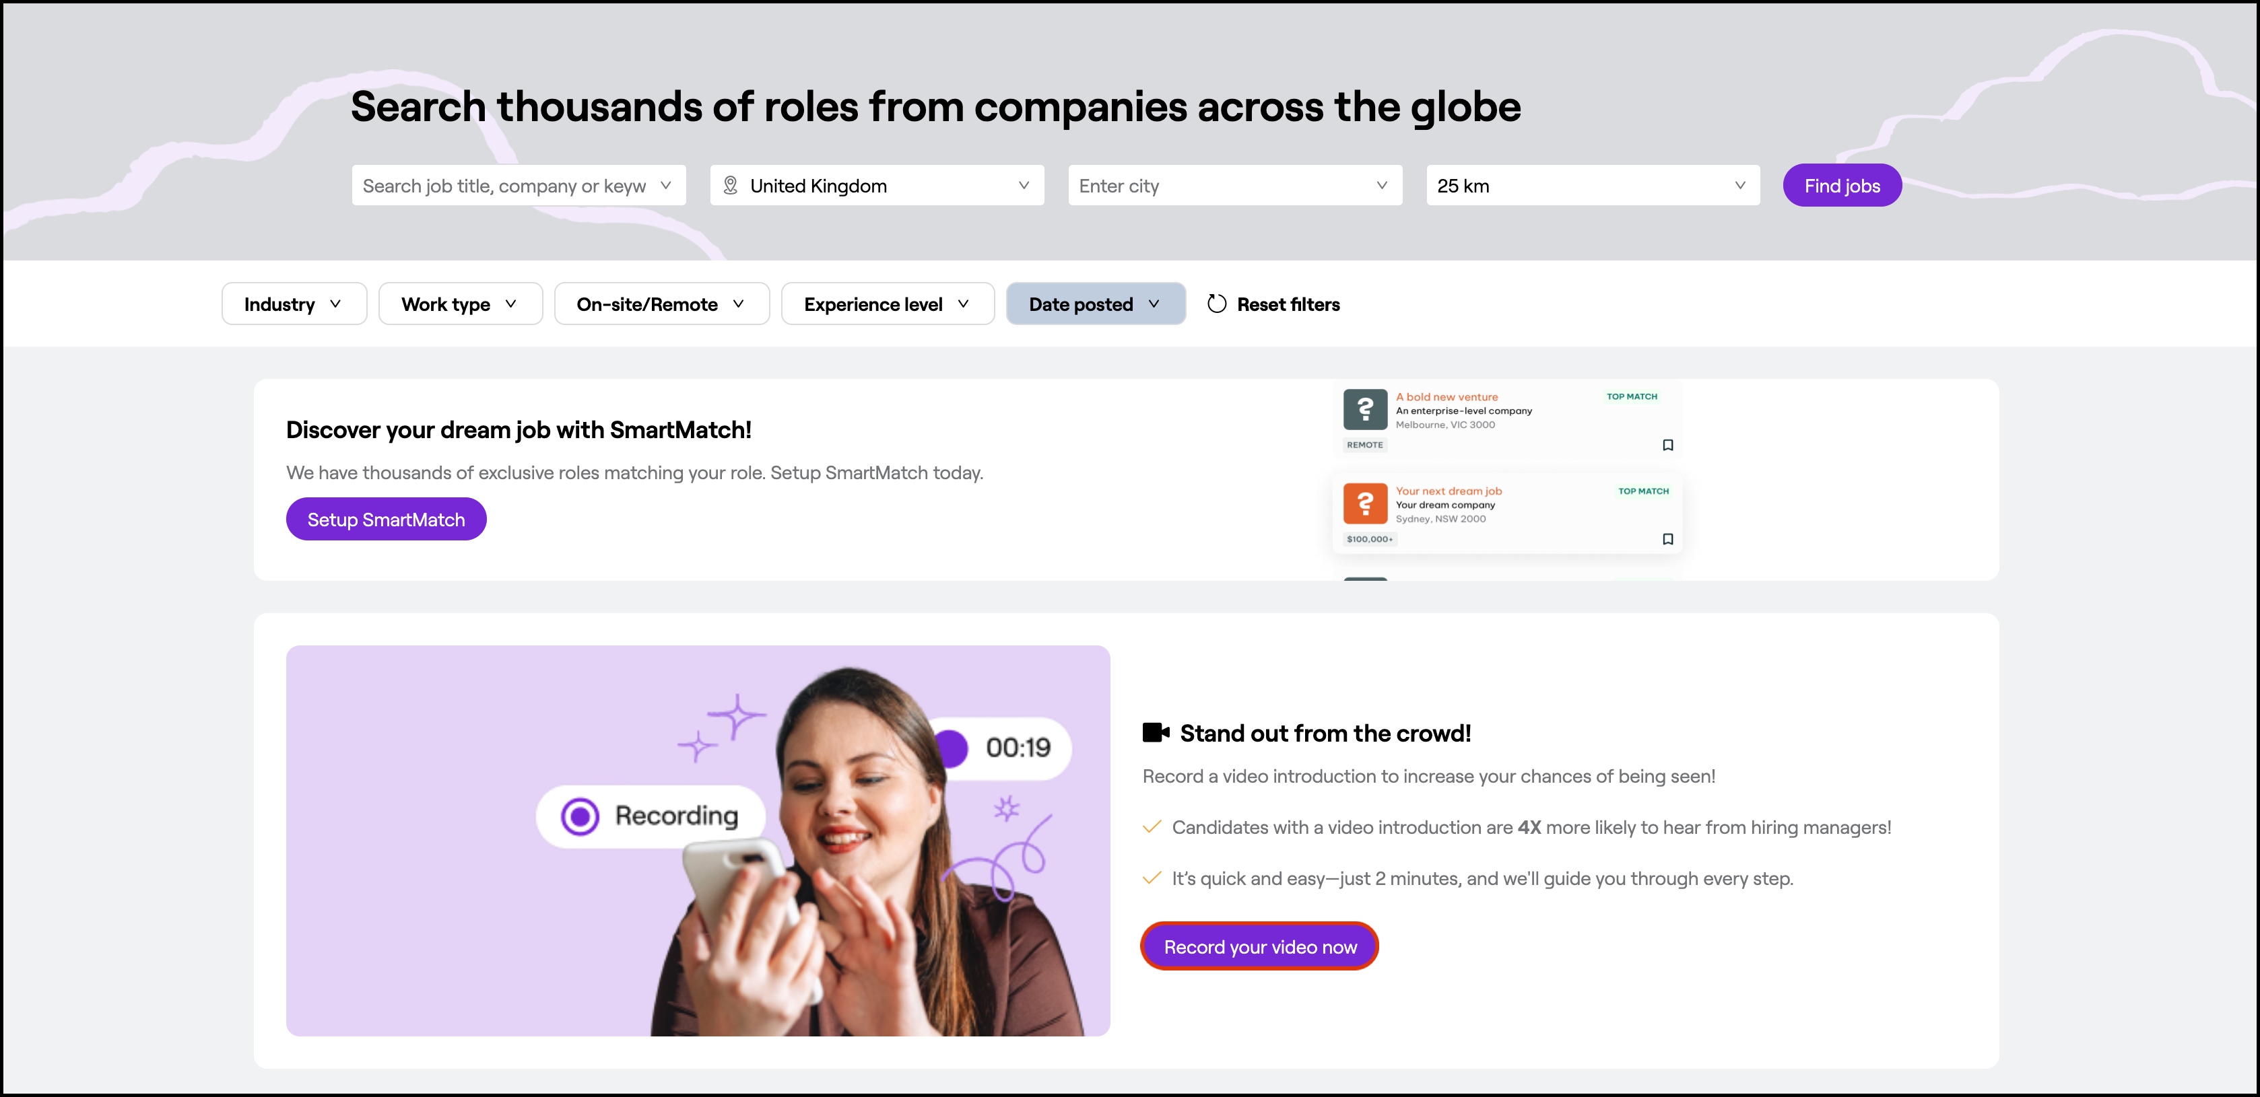Expand the Experience level filter
Screen dimensions: 2260x1097
tap(887, 304)
